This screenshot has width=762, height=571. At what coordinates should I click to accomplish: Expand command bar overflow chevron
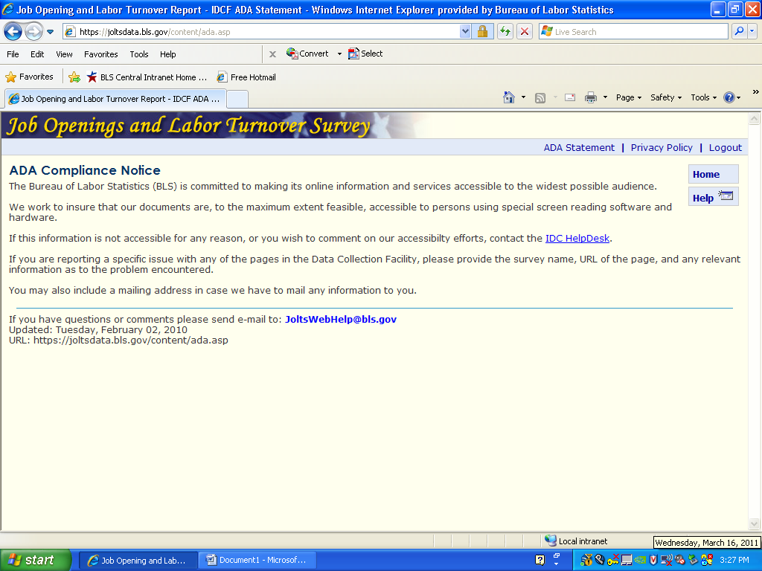(x=755, y=91)
